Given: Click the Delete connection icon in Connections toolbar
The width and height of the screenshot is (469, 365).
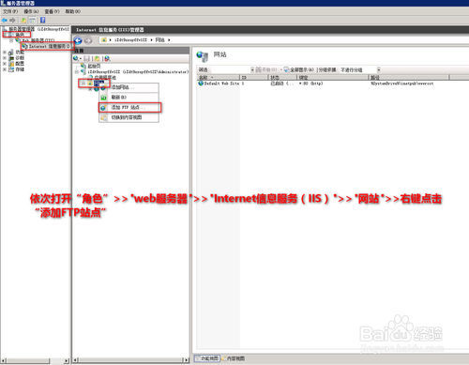Looking at the screenshot, I should tap(107, 58).
